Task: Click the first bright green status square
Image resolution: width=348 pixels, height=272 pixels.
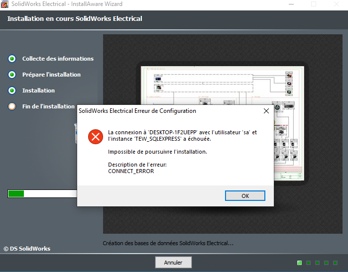Action: (299, 263)
